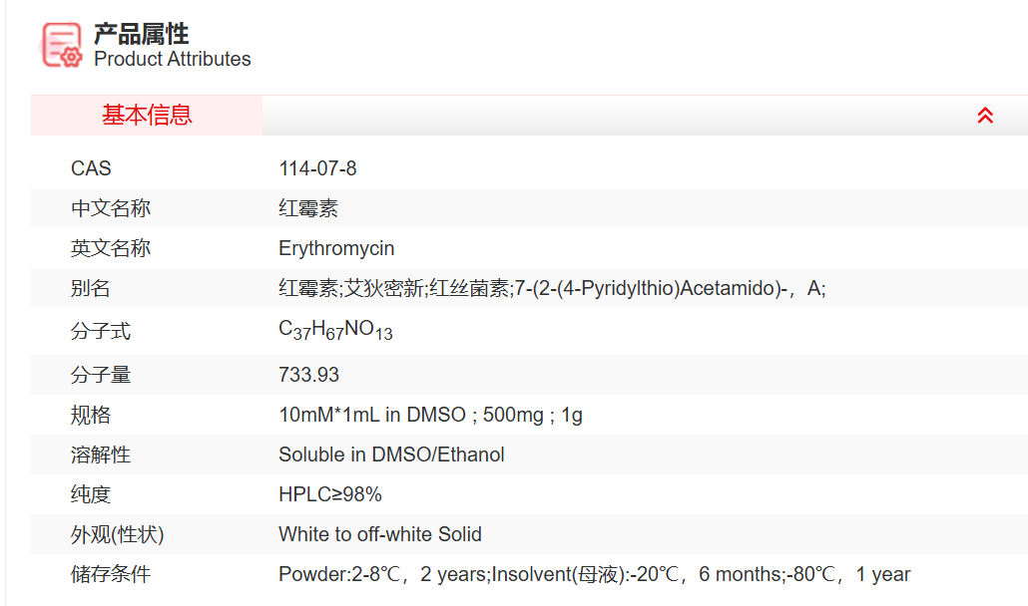
Task: Click the molecular formula C37H67NO13
Action: (335, 331)
